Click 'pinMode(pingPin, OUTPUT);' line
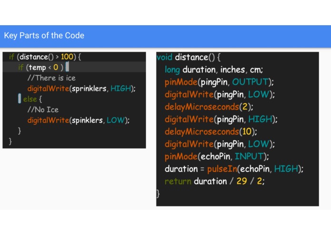The image size is (331, 235). [219, 82]
